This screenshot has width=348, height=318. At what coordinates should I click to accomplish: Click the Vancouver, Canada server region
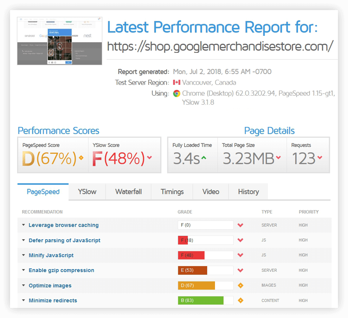[209, 82]
